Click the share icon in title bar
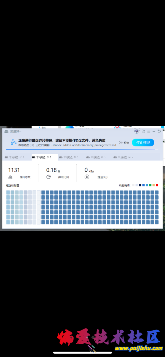This screenshot has height=357, width=165. click(143, 131)
